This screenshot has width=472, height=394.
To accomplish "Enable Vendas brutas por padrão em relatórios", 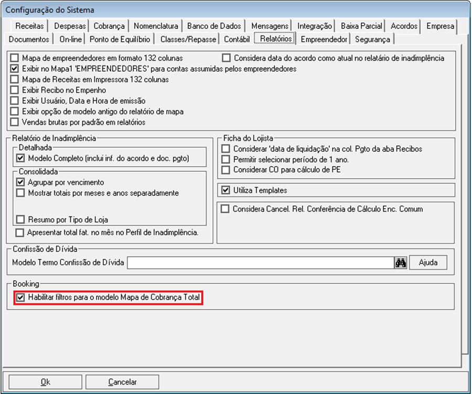I will [x=14, y=122].
